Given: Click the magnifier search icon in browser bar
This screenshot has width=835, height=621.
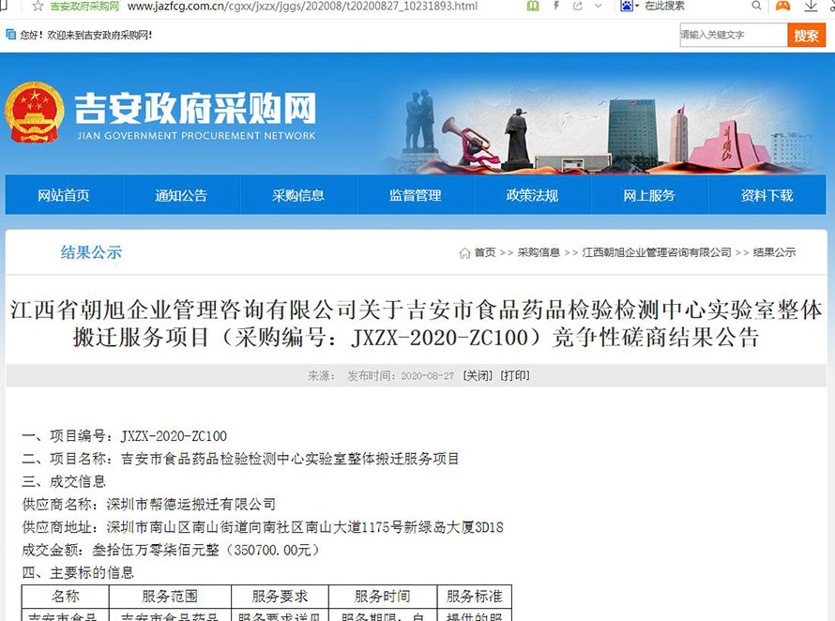Looking at the screenshot, I should pos(756,7).
